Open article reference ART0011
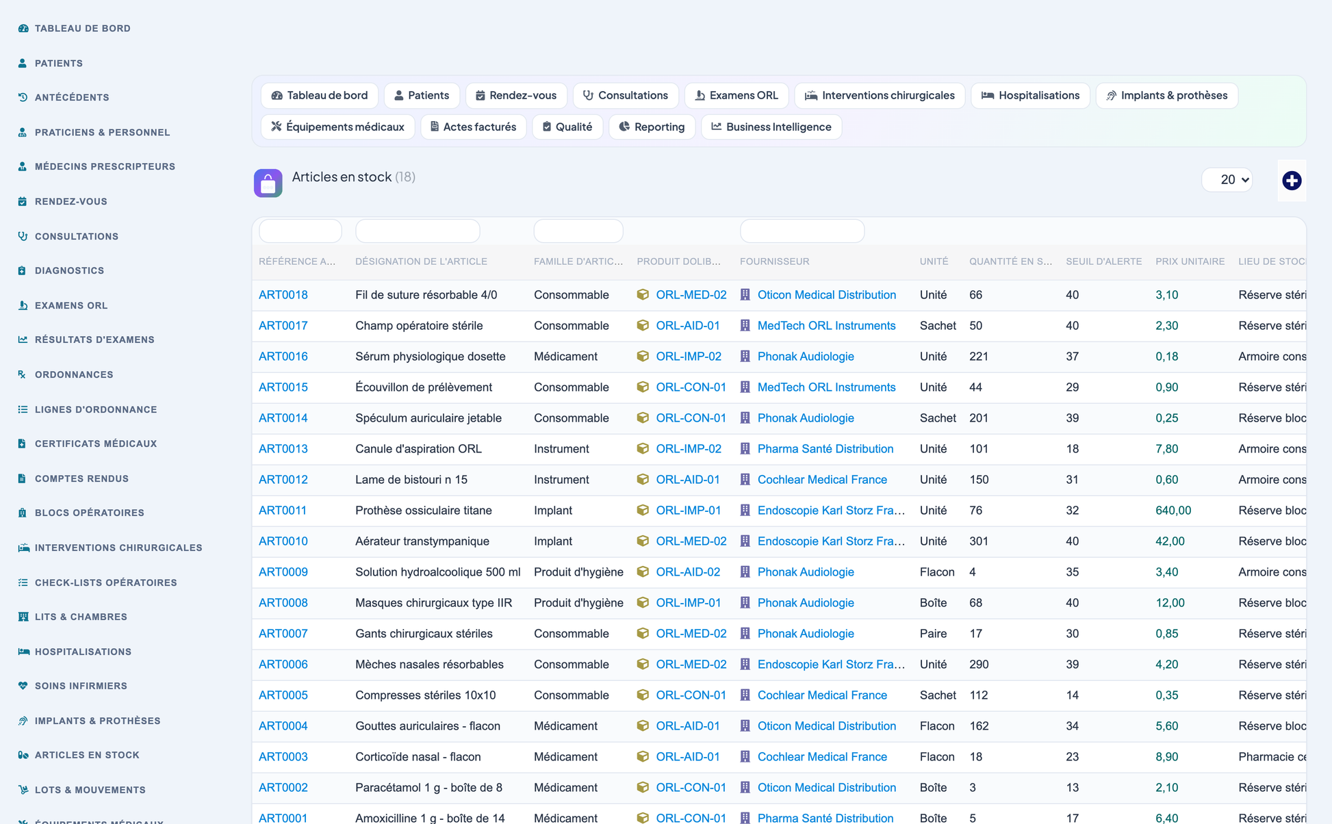Viewport: 1332px width, 824px height. 283,511
